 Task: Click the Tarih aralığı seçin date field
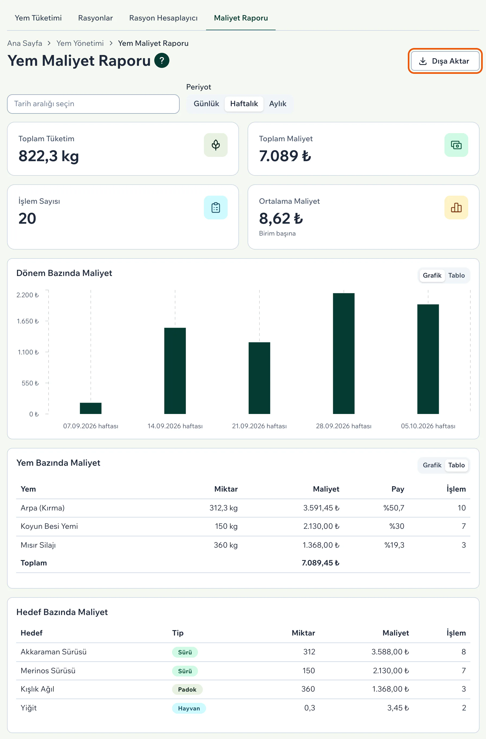pos(93,104)
